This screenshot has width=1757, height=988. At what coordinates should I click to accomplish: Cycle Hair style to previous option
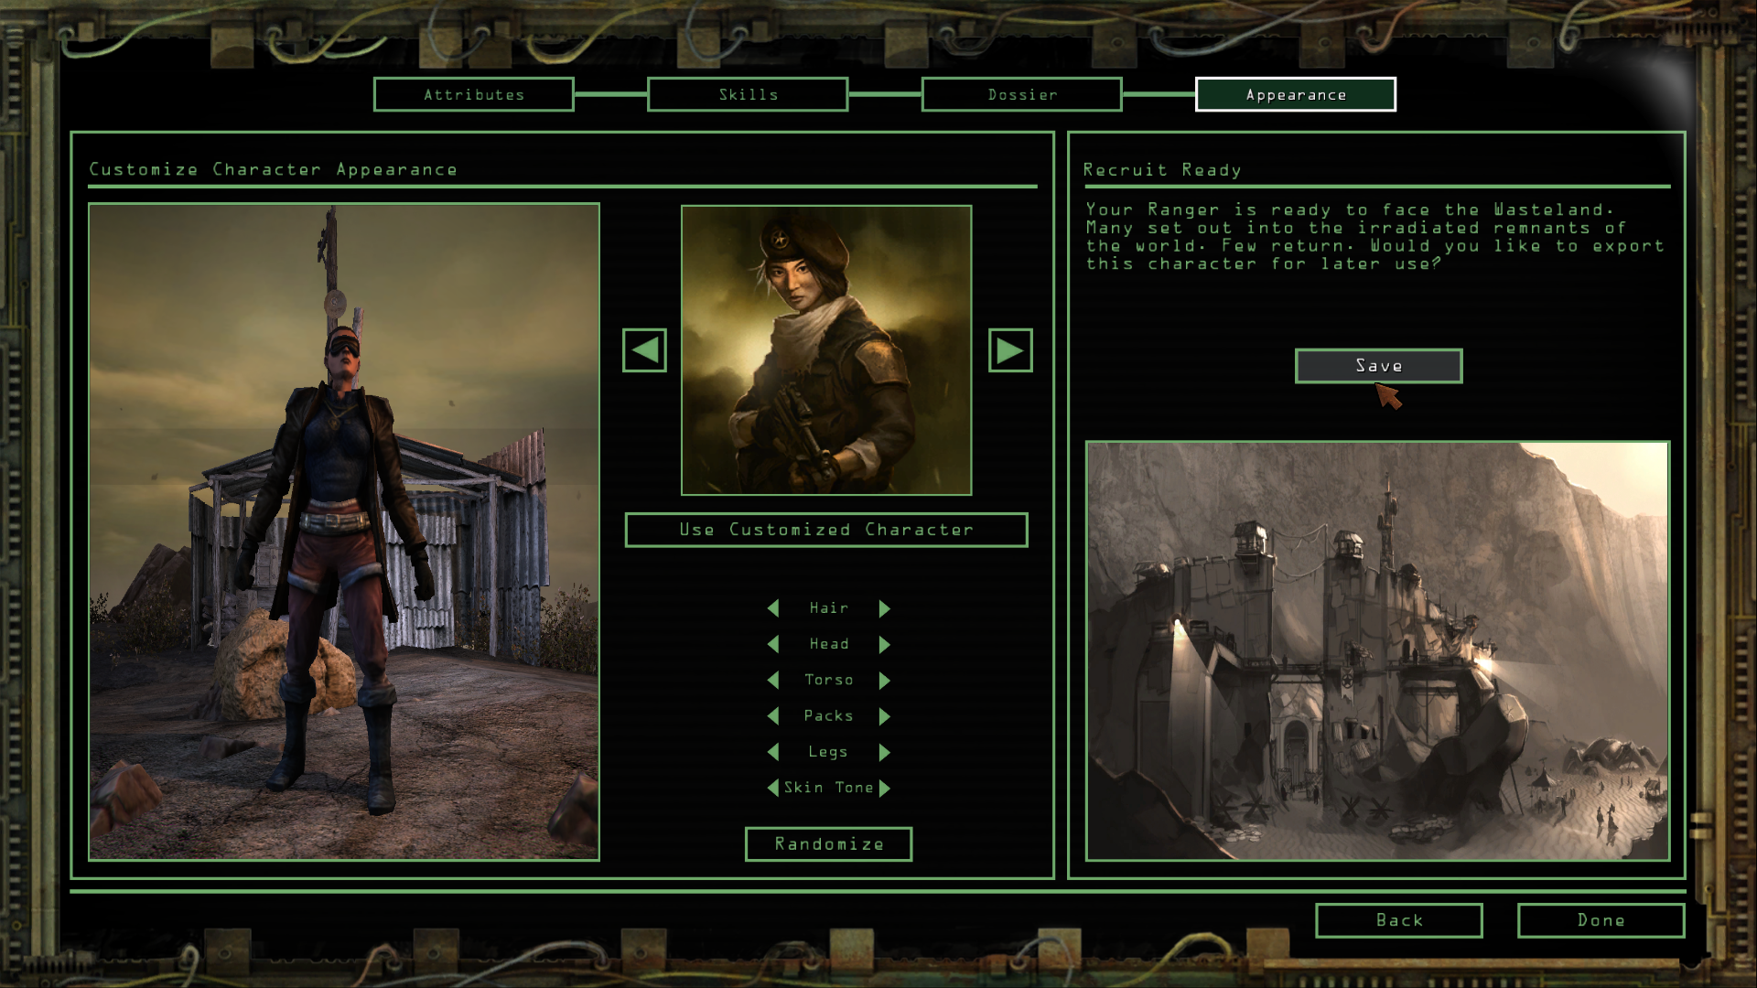[x=773, y=608]
